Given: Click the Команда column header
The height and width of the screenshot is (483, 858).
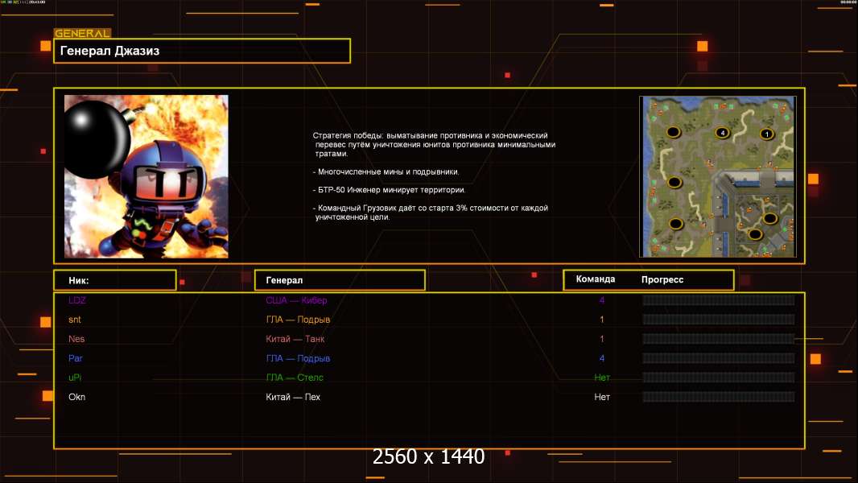Looking at the screenshot, I should pos(596,279).
